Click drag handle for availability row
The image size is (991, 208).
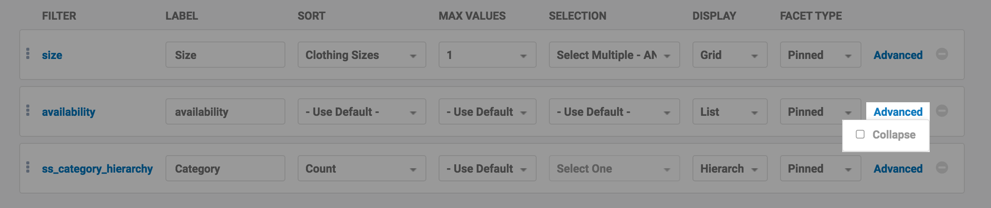28,111
